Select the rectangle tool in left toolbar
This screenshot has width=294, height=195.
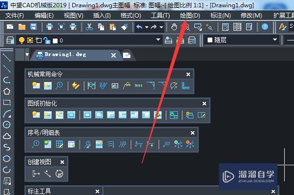click(7, 102)
